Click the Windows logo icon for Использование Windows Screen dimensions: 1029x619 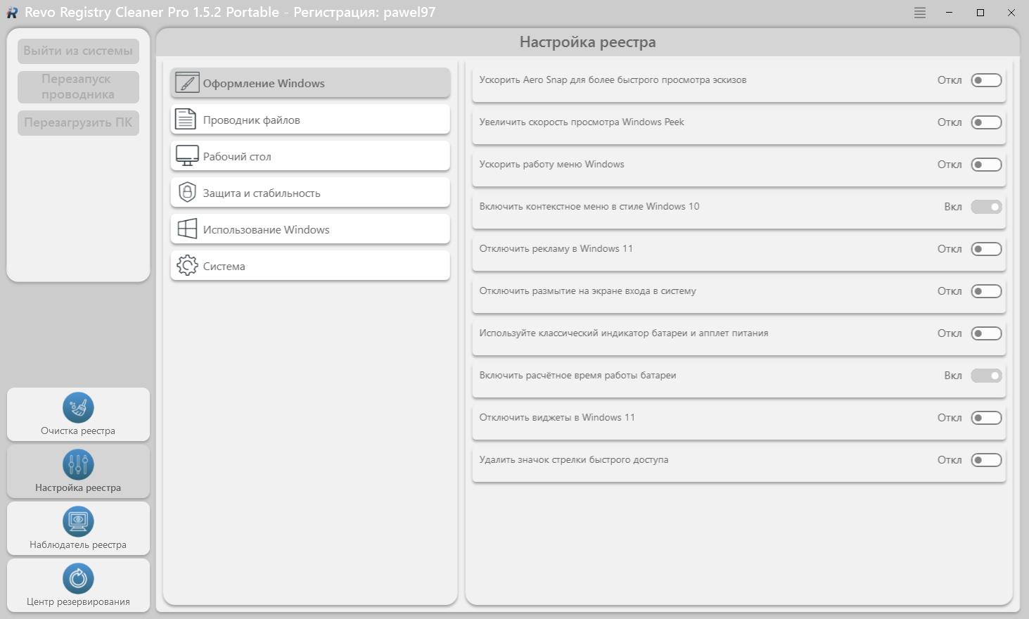click(x=187, y=229)
